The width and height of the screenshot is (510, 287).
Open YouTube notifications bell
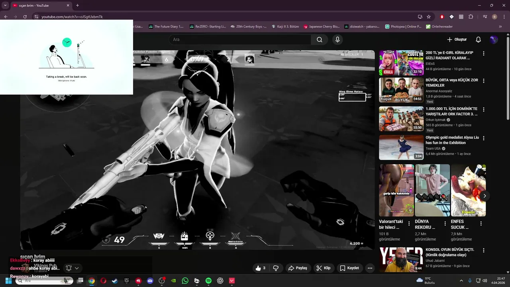[478, 39]
